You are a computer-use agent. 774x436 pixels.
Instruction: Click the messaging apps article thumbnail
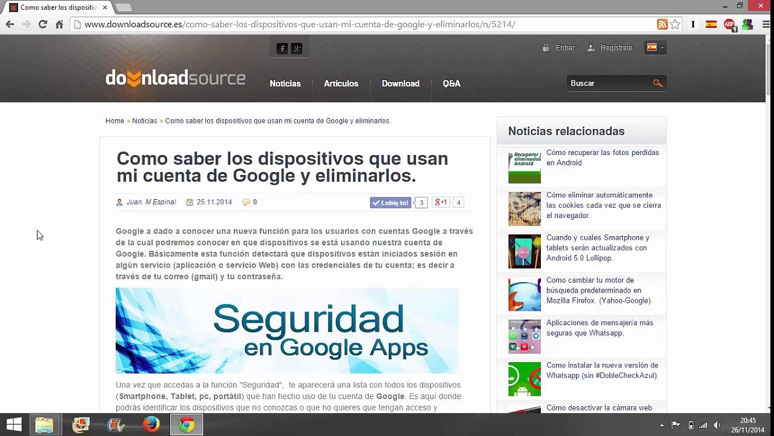click(x=524, y=337)
